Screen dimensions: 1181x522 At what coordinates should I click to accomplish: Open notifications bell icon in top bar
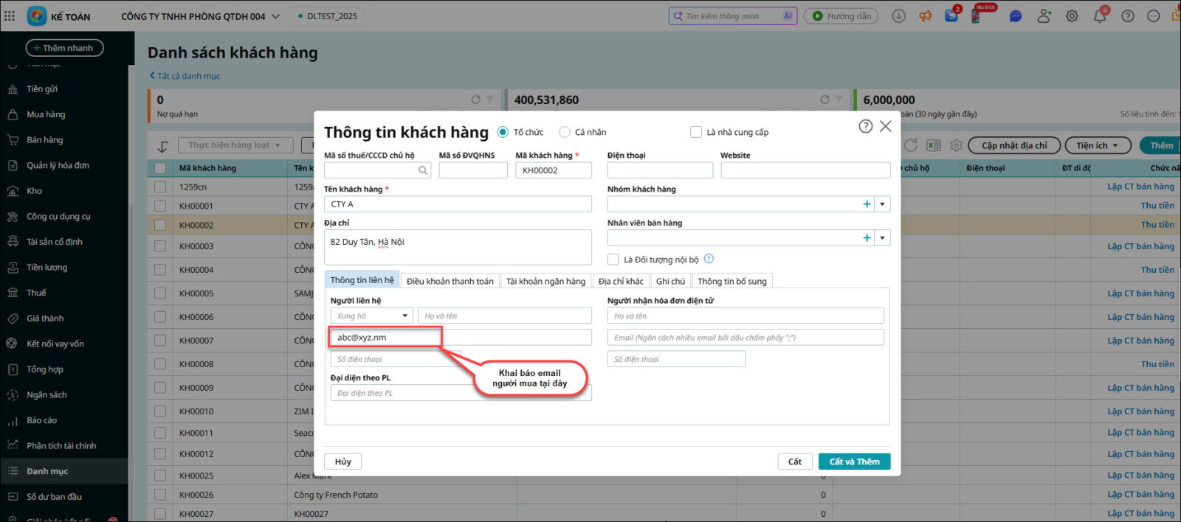[1099, 16]
